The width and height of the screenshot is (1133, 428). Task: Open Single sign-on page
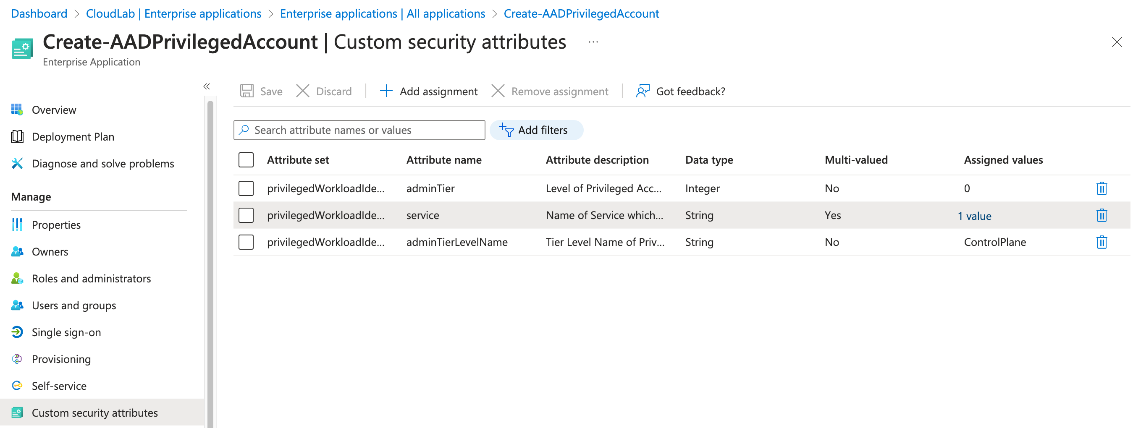[66, 332]
